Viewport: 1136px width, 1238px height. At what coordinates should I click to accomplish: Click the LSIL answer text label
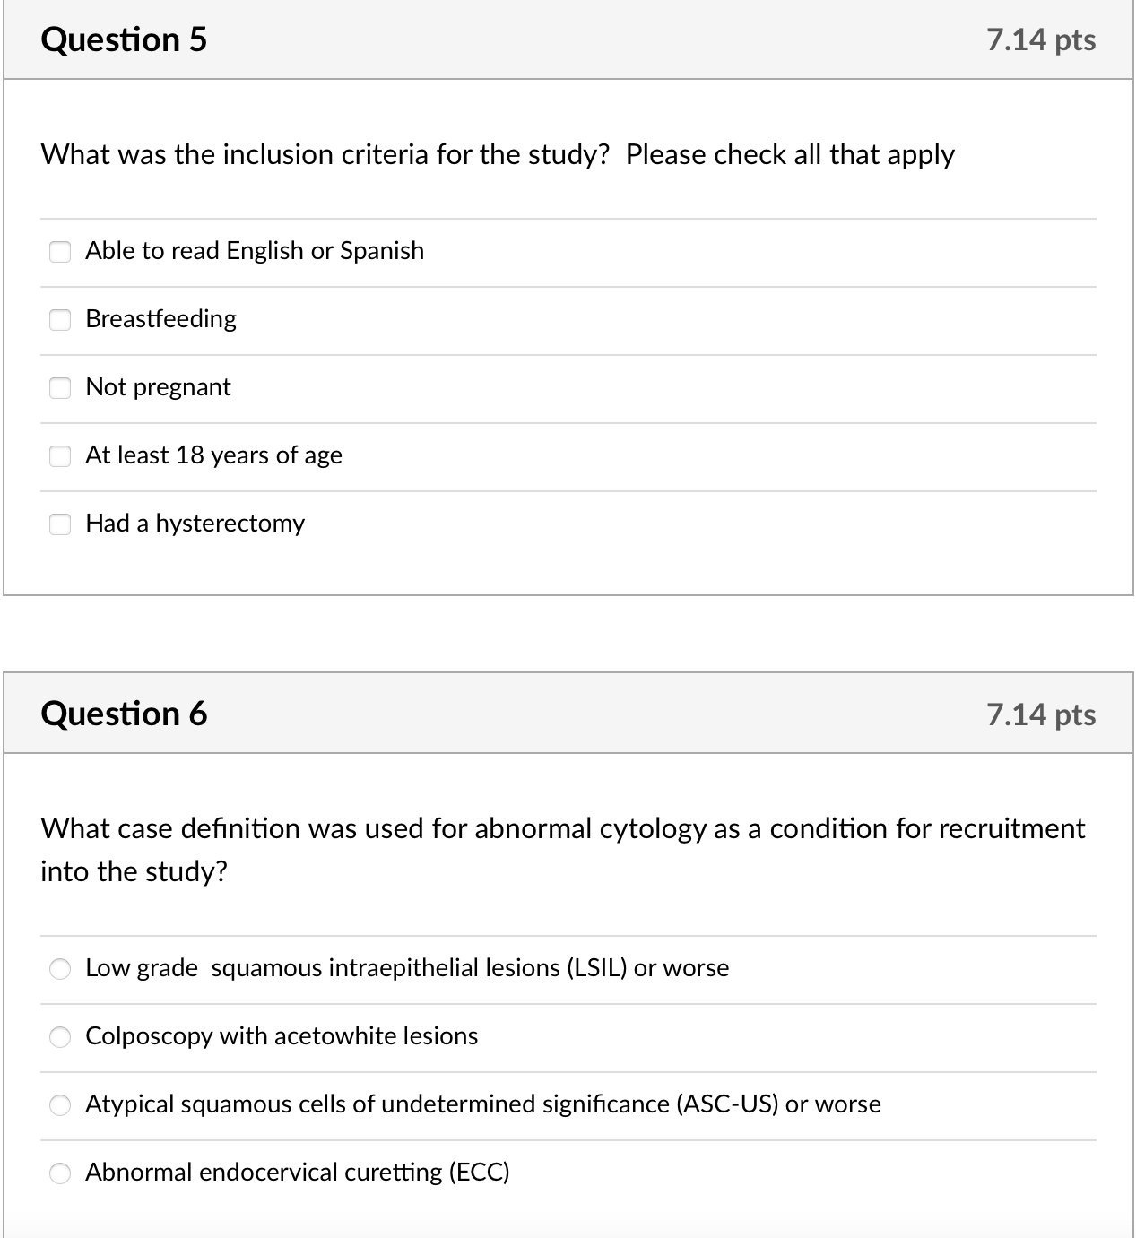(x=407, y=968)
